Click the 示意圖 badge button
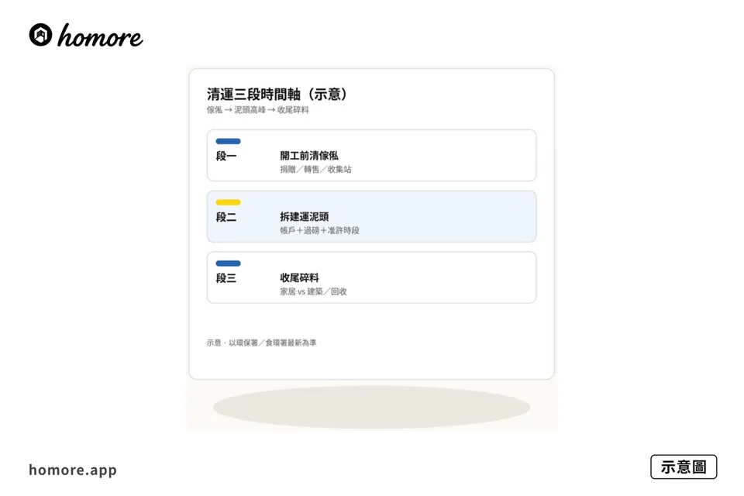The height and width of the screenshot is (496, 744). 684,467
